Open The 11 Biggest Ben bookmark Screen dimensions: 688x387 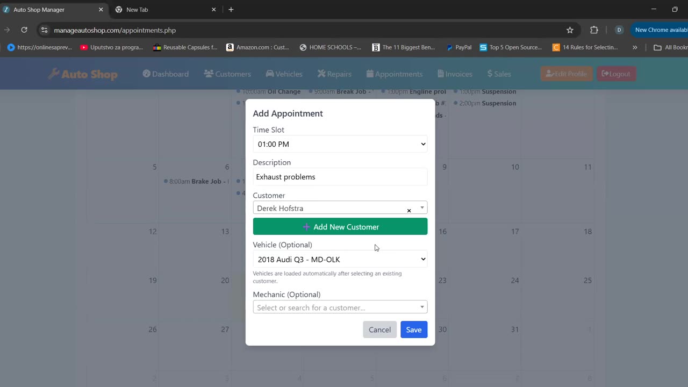[404, 47]
